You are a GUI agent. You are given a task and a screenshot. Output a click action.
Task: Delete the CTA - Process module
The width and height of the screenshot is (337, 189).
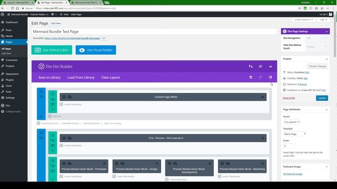(262, 138)
